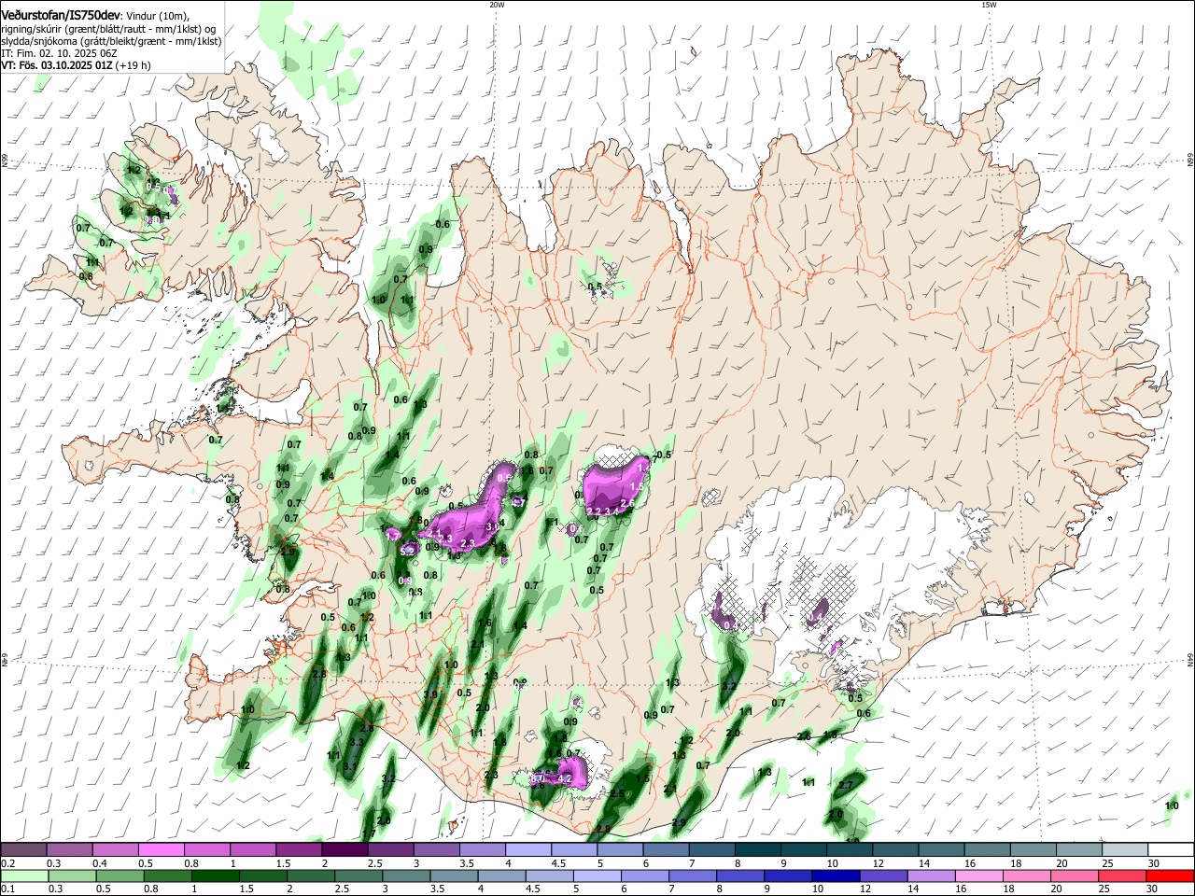This screenshot has width=1195, height=896.
Task: Click the '20W' longitude label
Action: pos(497,5)
